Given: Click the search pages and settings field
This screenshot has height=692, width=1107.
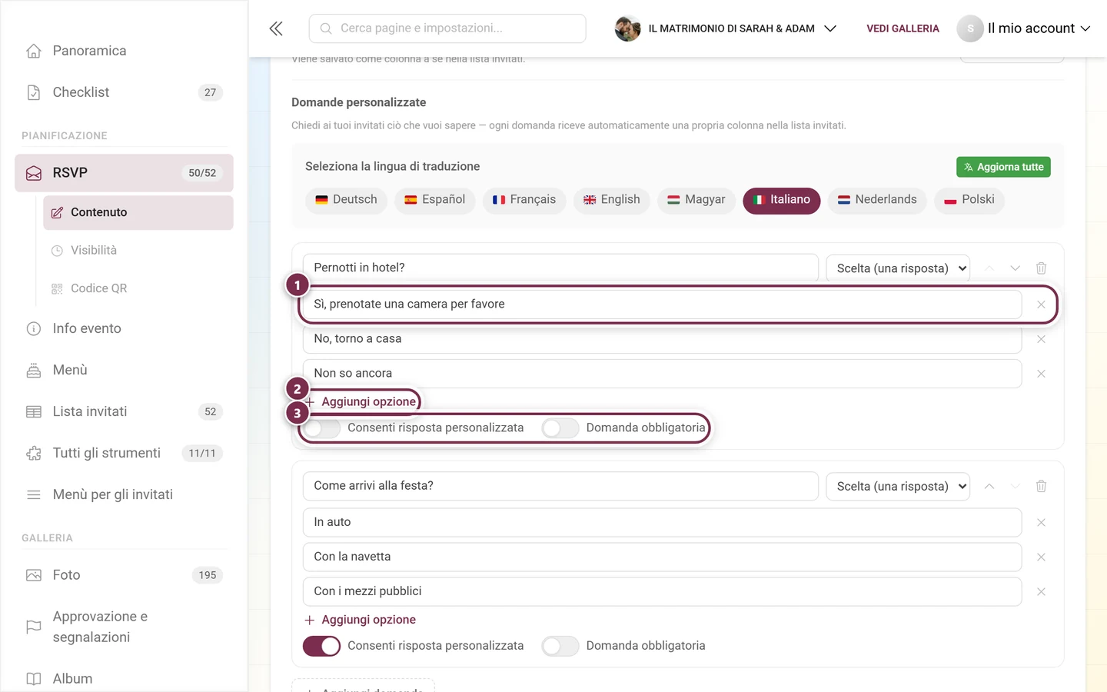Looking at the screenshot, I should (x=447, y=28).
